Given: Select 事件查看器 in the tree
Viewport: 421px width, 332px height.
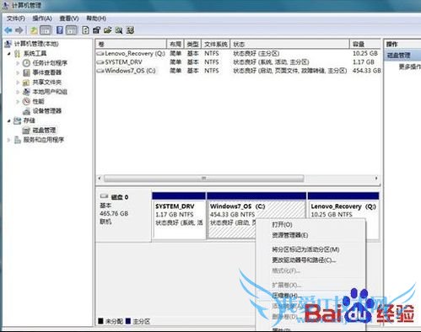Looking at the screenshot, I should (47, 72).
